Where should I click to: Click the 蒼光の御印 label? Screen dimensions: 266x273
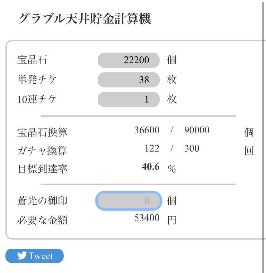(x=42, y=201)
